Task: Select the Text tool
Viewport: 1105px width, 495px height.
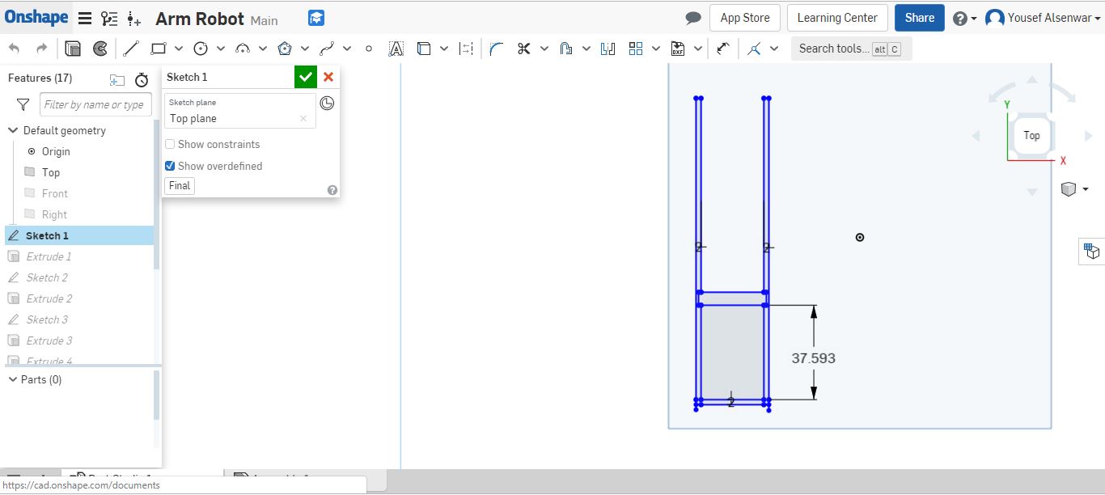Action: point(396,49)
